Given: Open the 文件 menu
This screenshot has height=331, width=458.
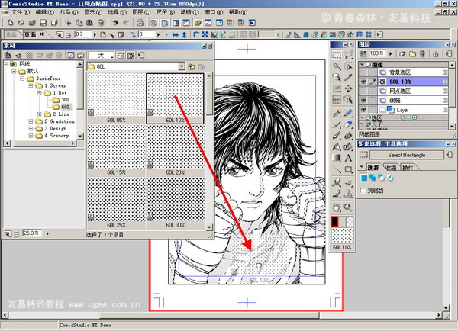Looking at the screenshot, I should [x=21, y=12].
